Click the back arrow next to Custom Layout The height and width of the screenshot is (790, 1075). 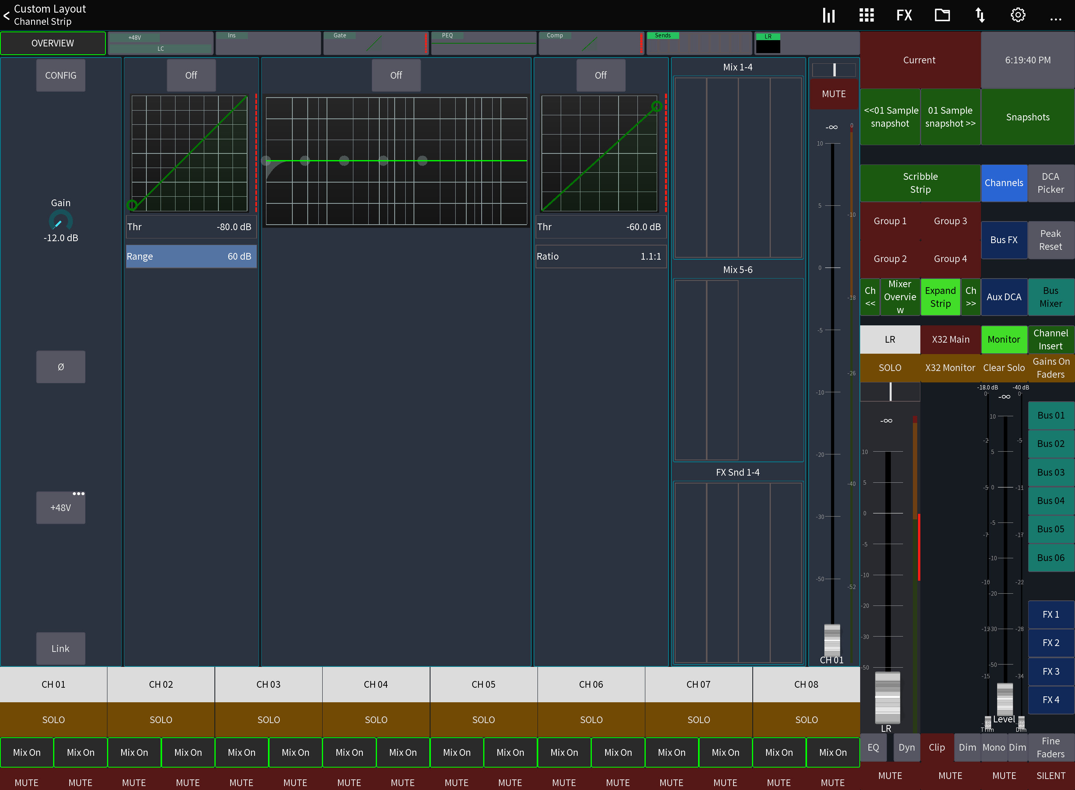coord(7,15)
